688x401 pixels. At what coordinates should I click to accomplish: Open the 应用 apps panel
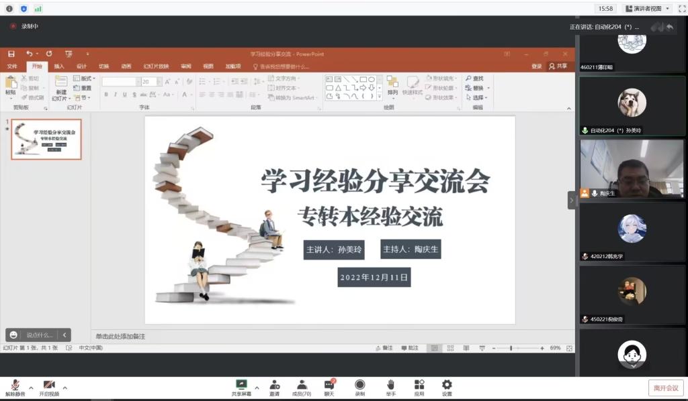click(x=419, y=388)
